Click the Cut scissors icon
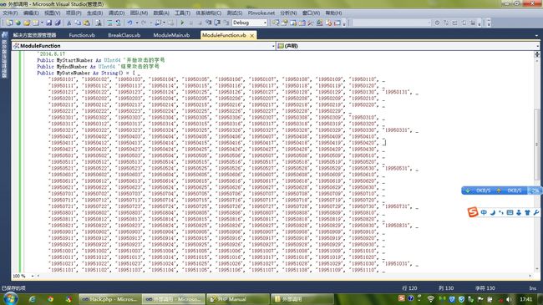The height and width of the screenshot is (305, 543). [69, 23]
